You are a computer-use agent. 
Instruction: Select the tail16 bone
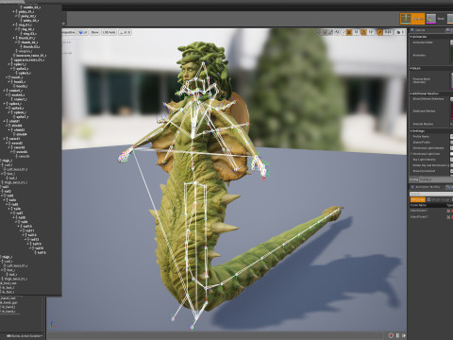click(41, 252)
